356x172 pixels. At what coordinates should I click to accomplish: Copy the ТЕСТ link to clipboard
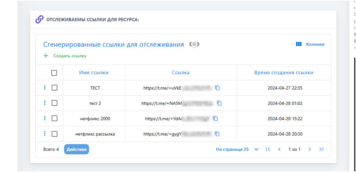[217, 88]
